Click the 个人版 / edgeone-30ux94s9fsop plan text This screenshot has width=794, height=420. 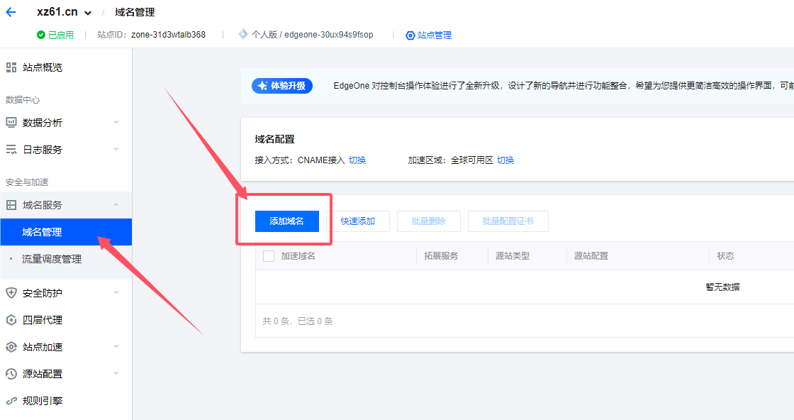[x=313, y=35]
